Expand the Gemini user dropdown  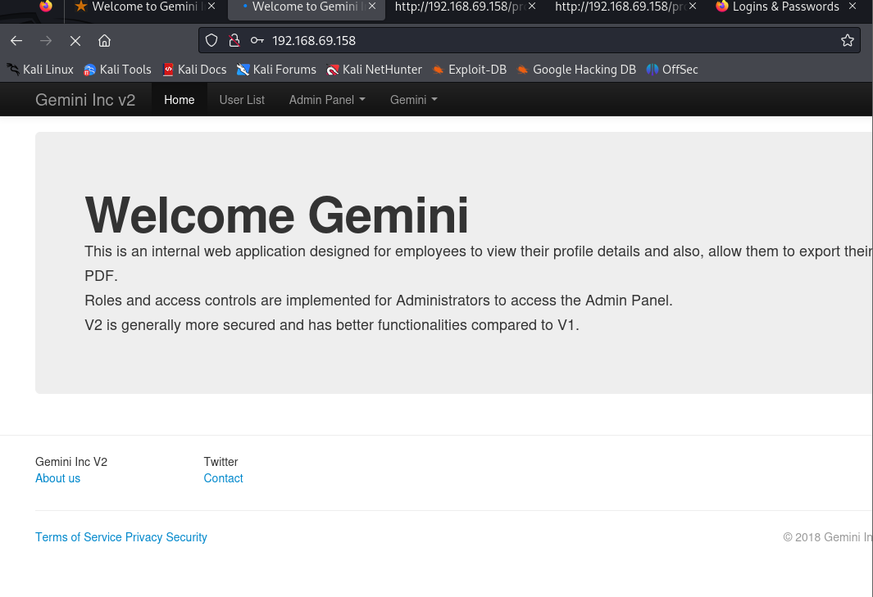pos(414,100)
